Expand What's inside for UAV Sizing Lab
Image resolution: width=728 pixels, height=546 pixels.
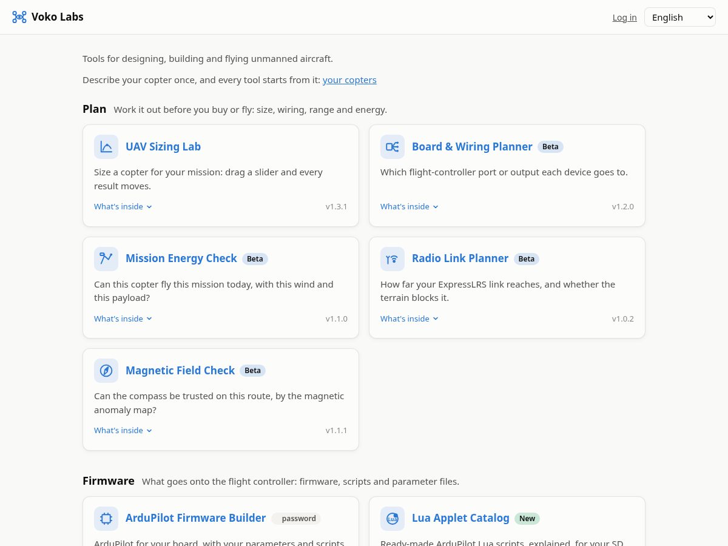(x=123, y=207)
